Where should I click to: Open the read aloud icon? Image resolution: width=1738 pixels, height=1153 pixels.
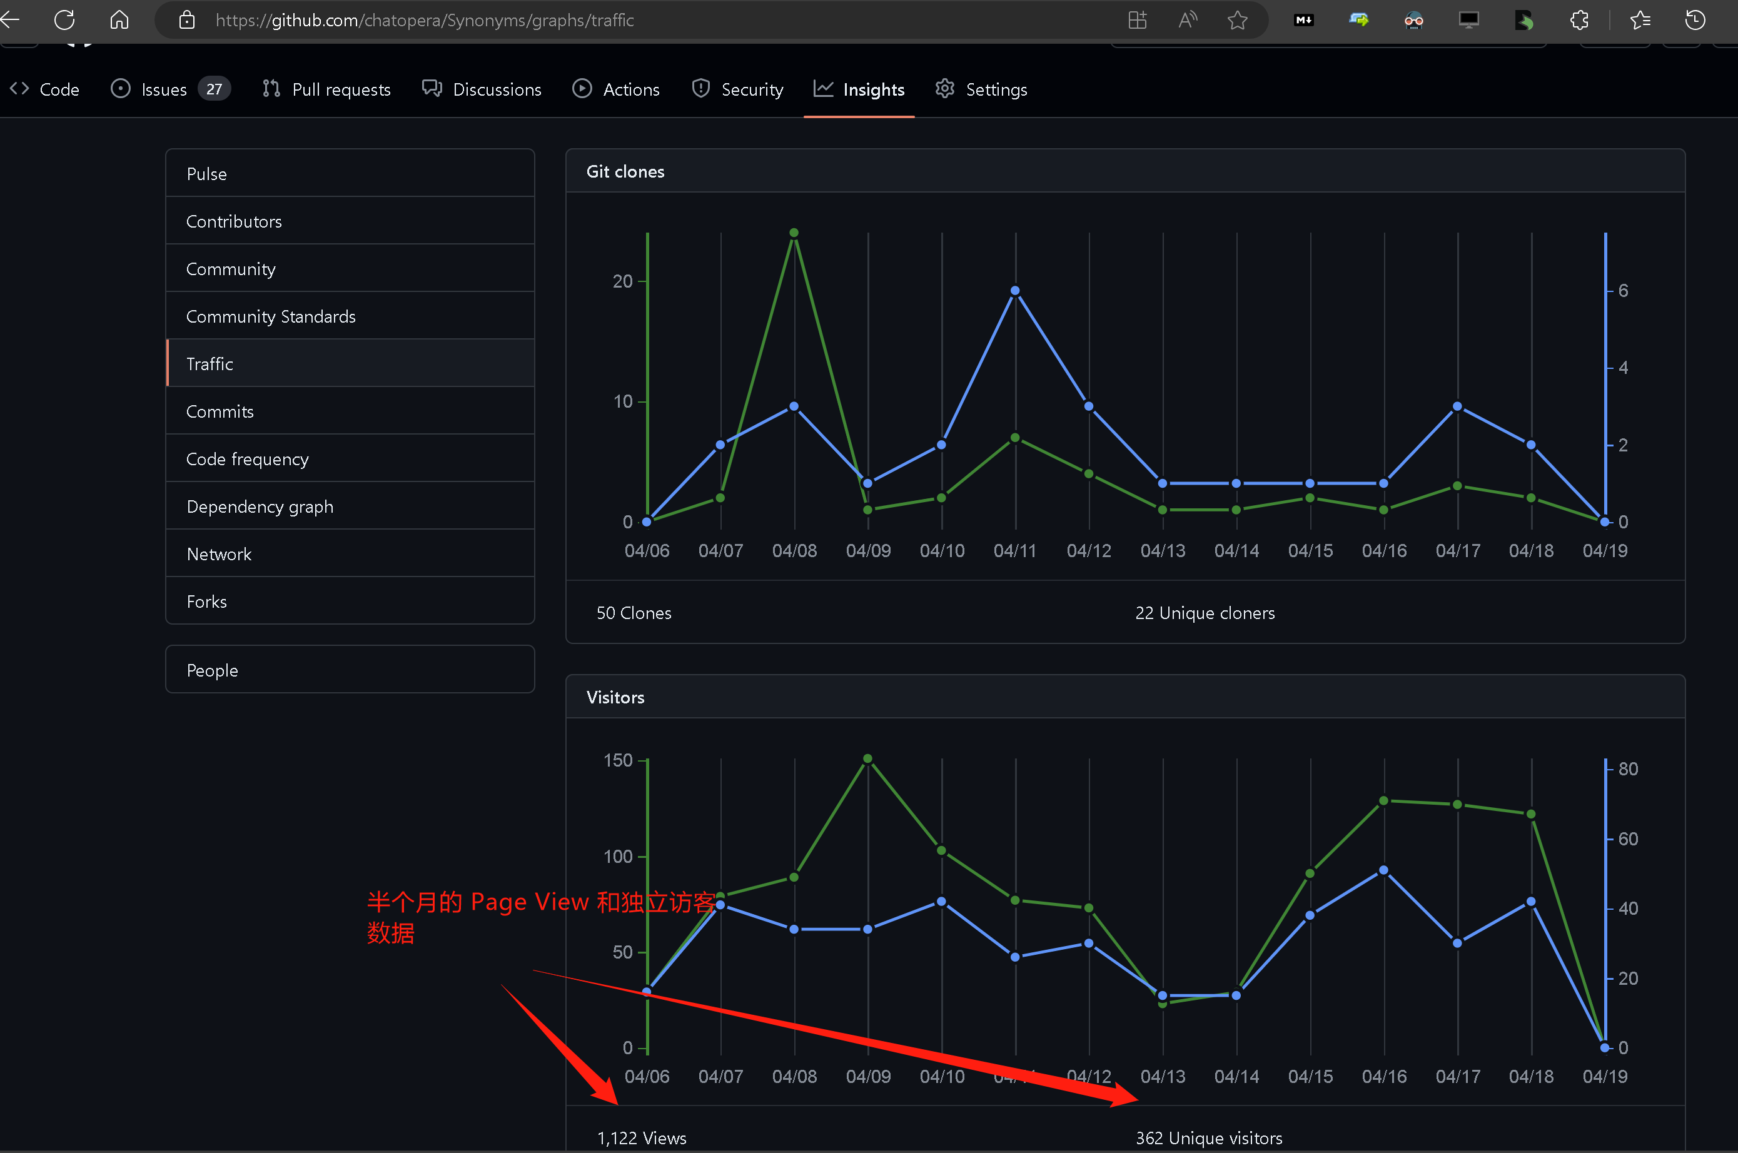1187,20
